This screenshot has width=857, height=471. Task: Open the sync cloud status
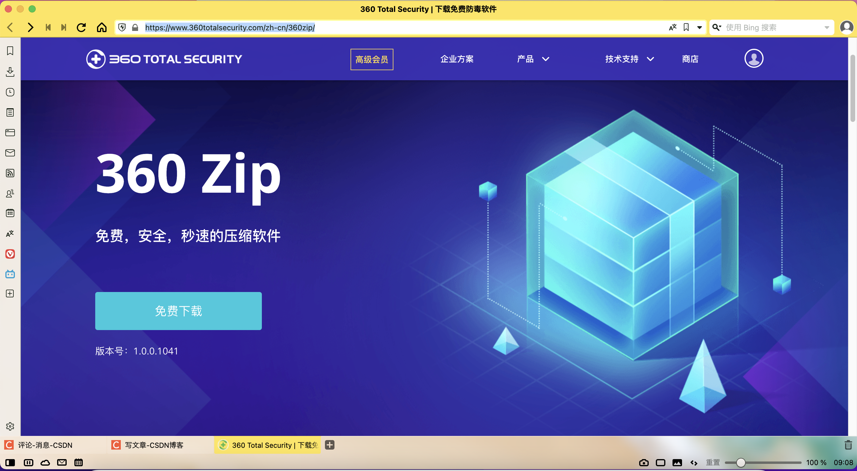coord(45,462)
